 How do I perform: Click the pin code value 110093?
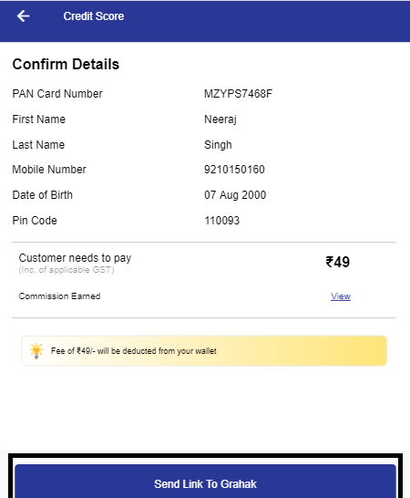221,221
